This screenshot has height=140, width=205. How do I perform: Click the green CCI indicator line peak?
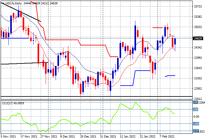click(135, 103)
